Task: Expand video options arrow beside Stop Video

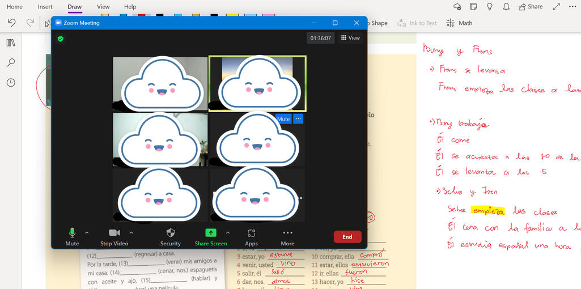Action: point(132,232)
